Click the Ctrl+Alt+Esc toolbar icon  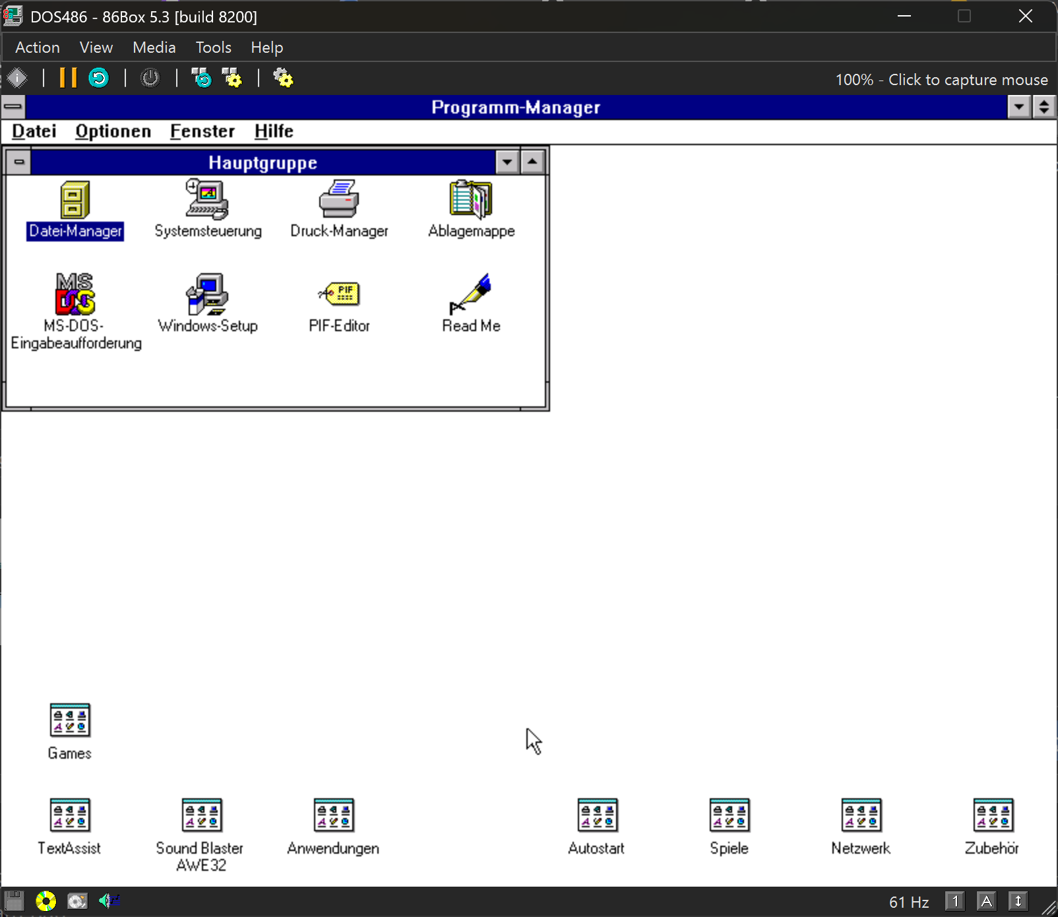tap(232, 78)
